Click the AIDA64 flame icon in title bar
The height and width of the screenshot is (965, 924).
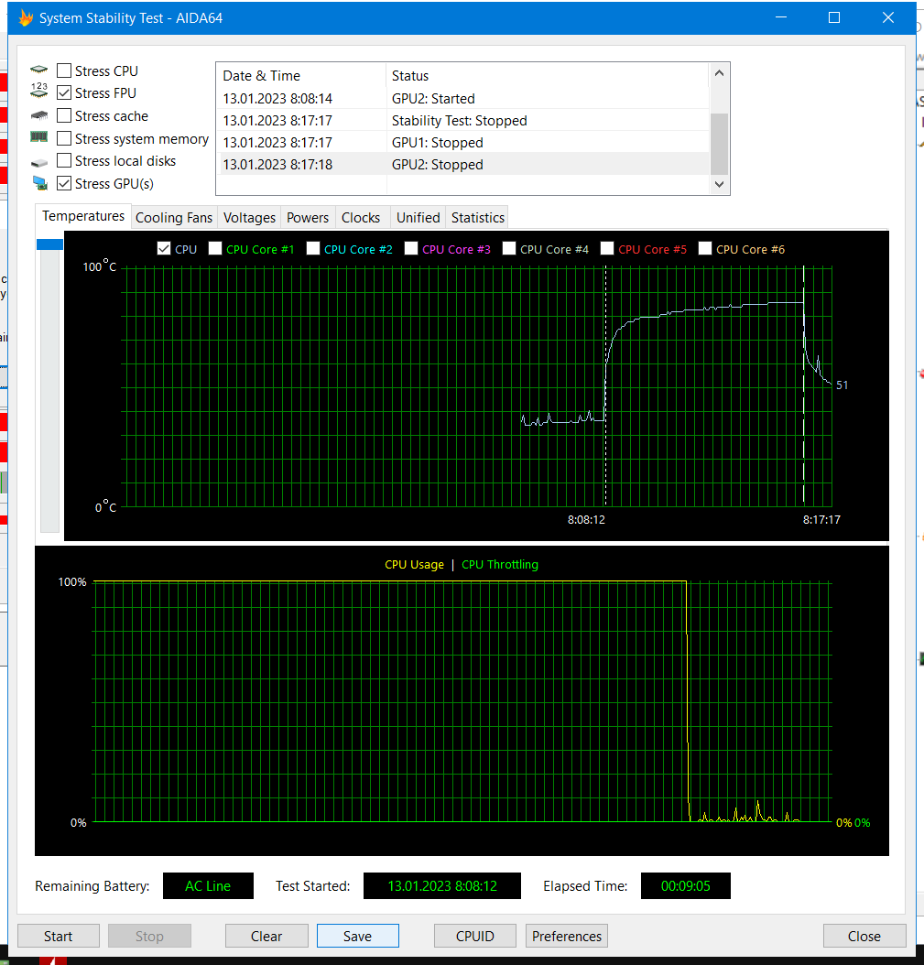click(26, 17)
